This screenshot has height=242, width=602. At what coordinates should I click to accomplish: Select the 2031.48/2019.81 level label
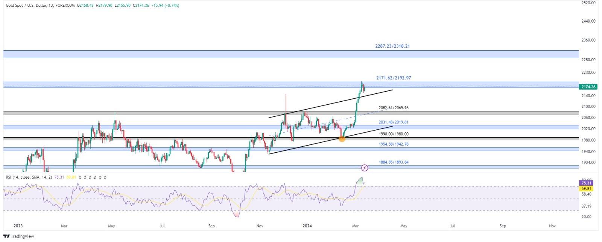[394, 122]
